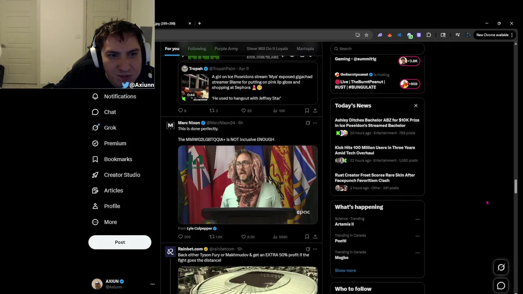Open Ashley Ditches Bachelor ABZ news story
The width and height of the screenshot is (523, 294).
coord(377,126)
